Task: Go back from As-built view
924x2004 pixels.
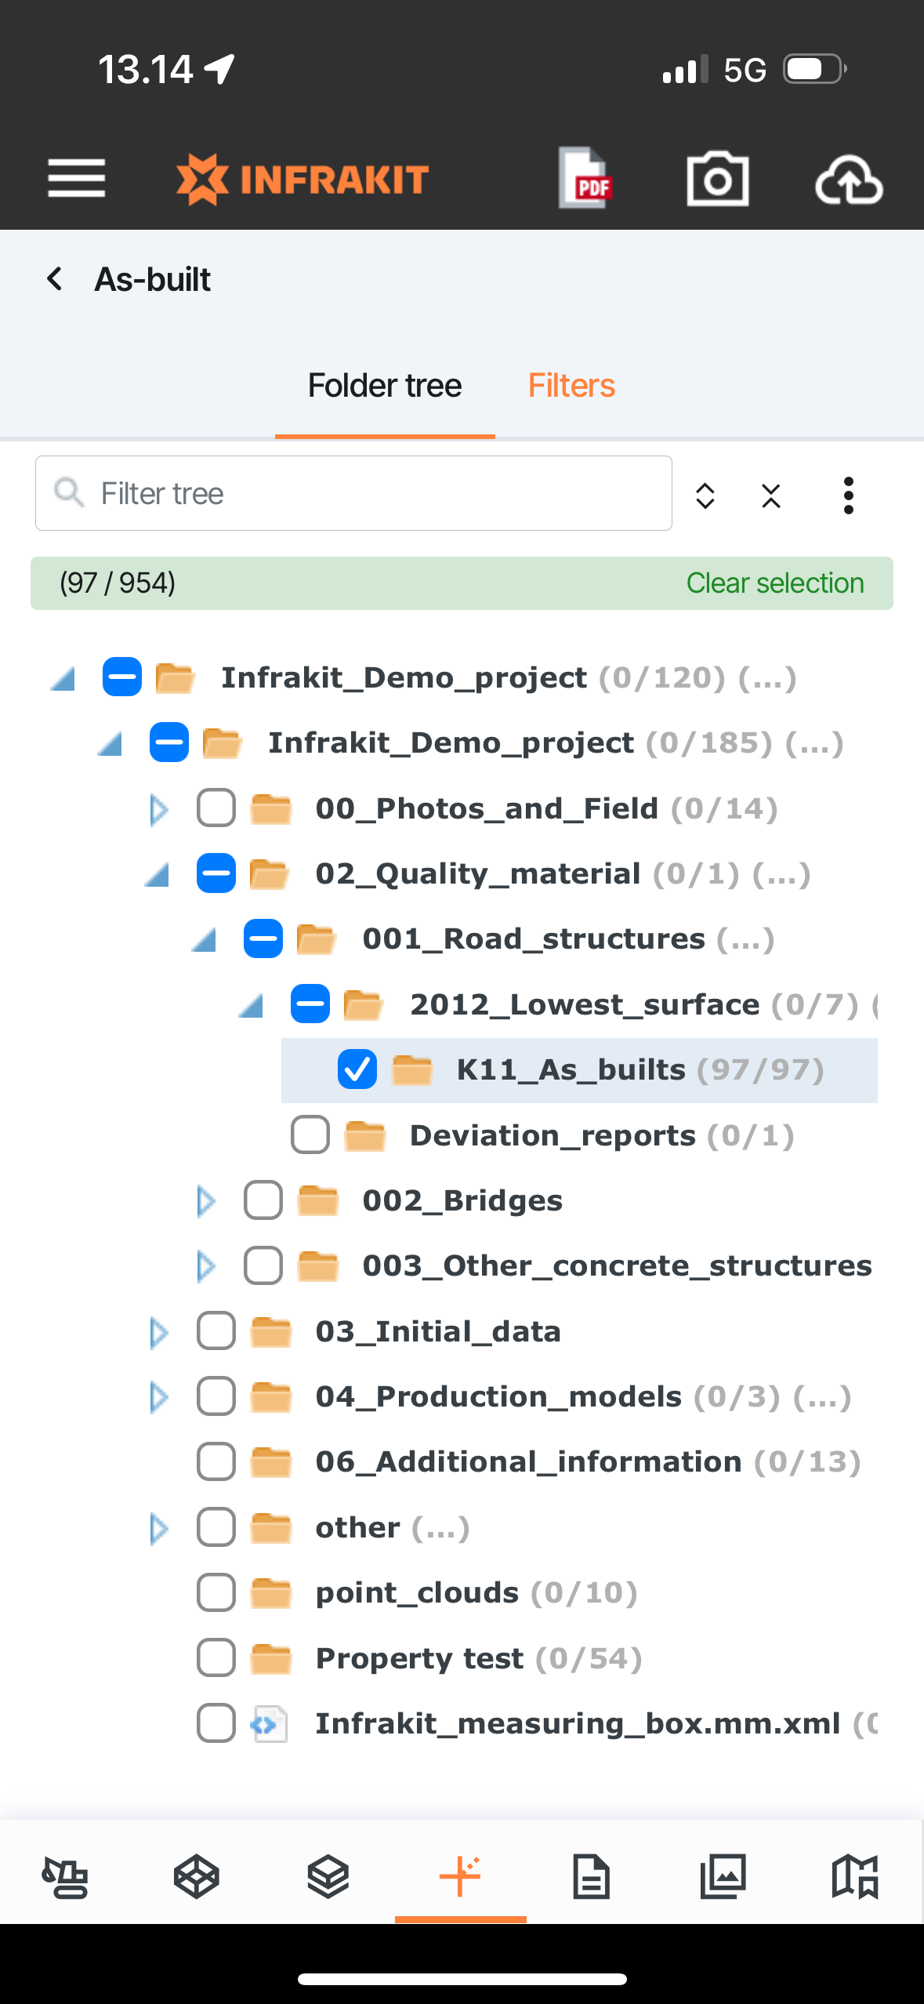Action: tap(55, 278)
